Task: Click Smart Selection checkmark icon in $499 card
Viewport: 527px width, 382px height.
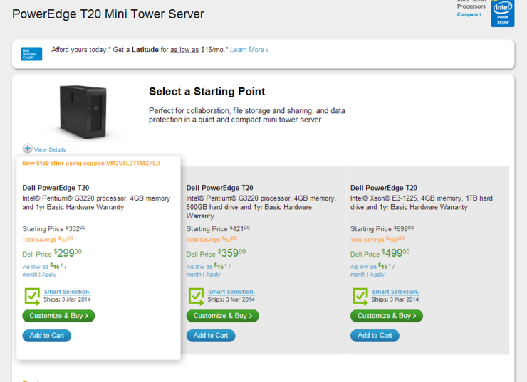Action: click(x=360, y=297)
